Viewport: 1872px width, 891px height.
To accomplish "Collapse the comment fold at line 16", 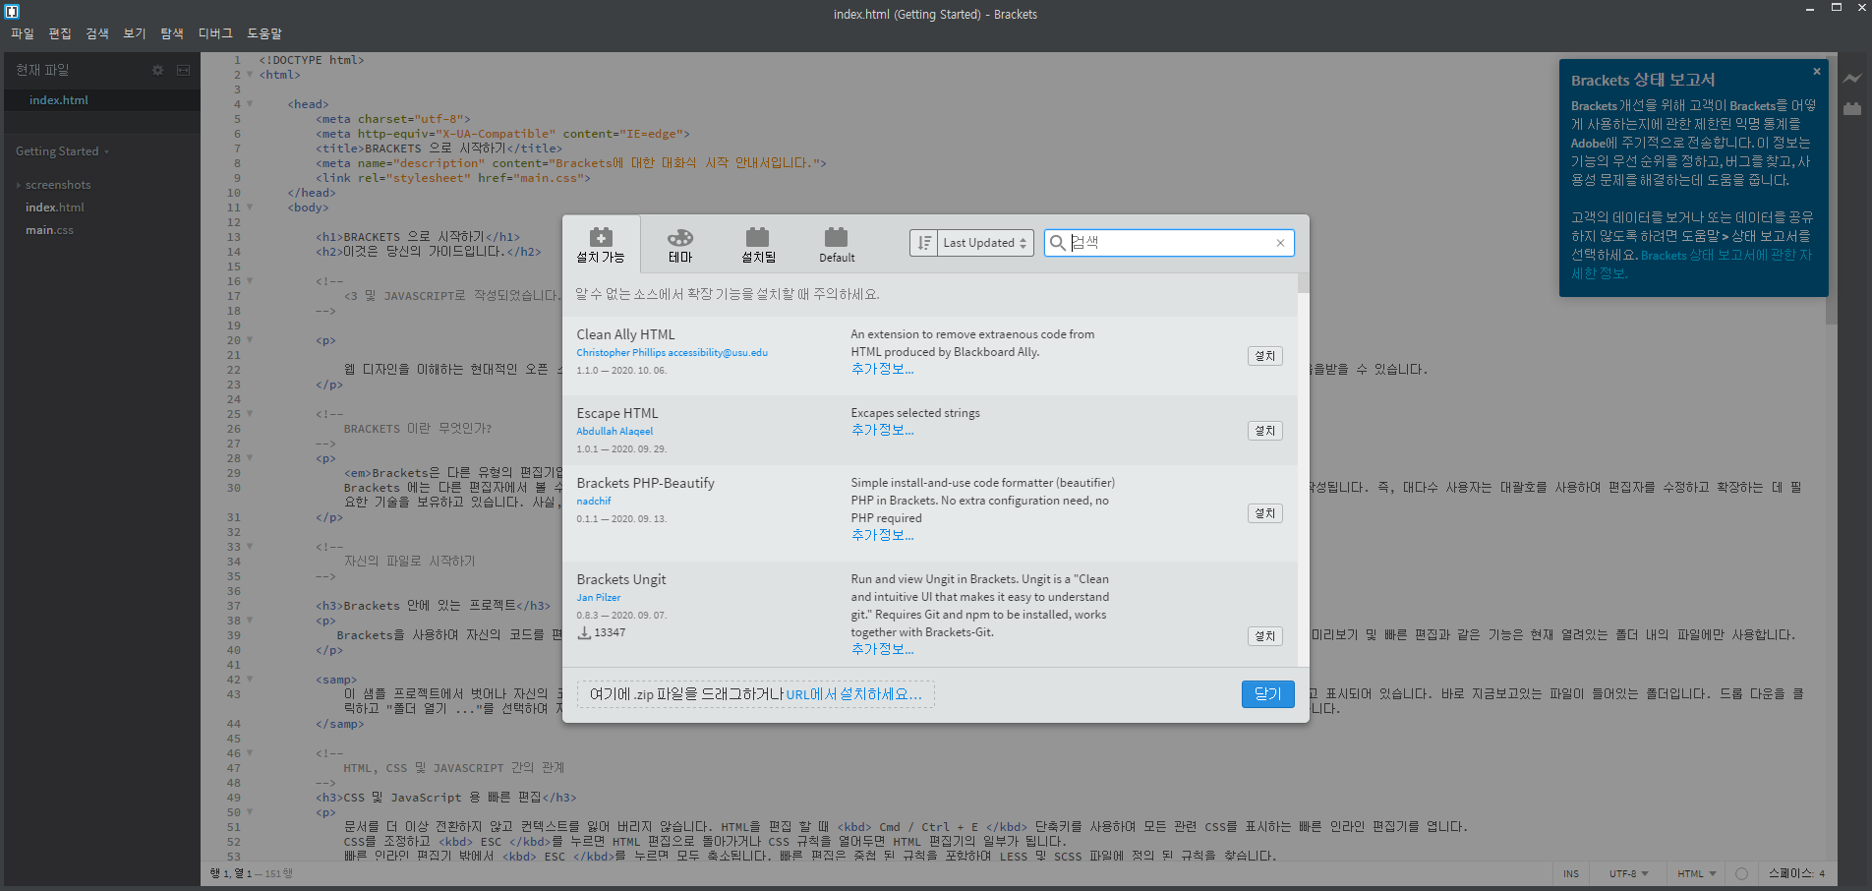I will 250,281.
